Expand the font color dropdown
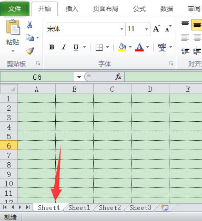This screenshot has width=202, height=221. point(147,47)
